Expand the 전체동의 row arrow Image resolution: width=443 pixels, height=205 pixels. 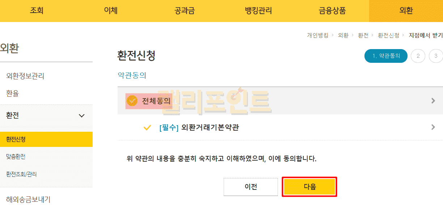pyautogui.click(x=433, y=101)
